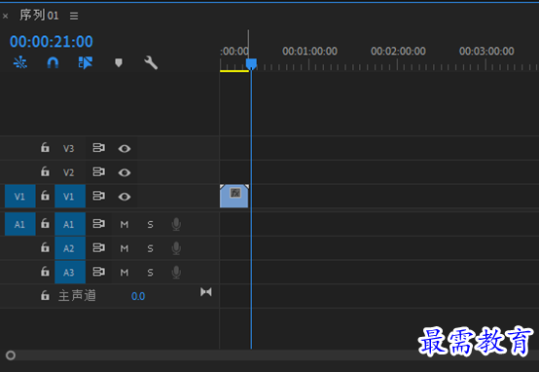Toggle A2 track targeting button
This screenshot has width=539, height=372.
(x=70, y=248)
